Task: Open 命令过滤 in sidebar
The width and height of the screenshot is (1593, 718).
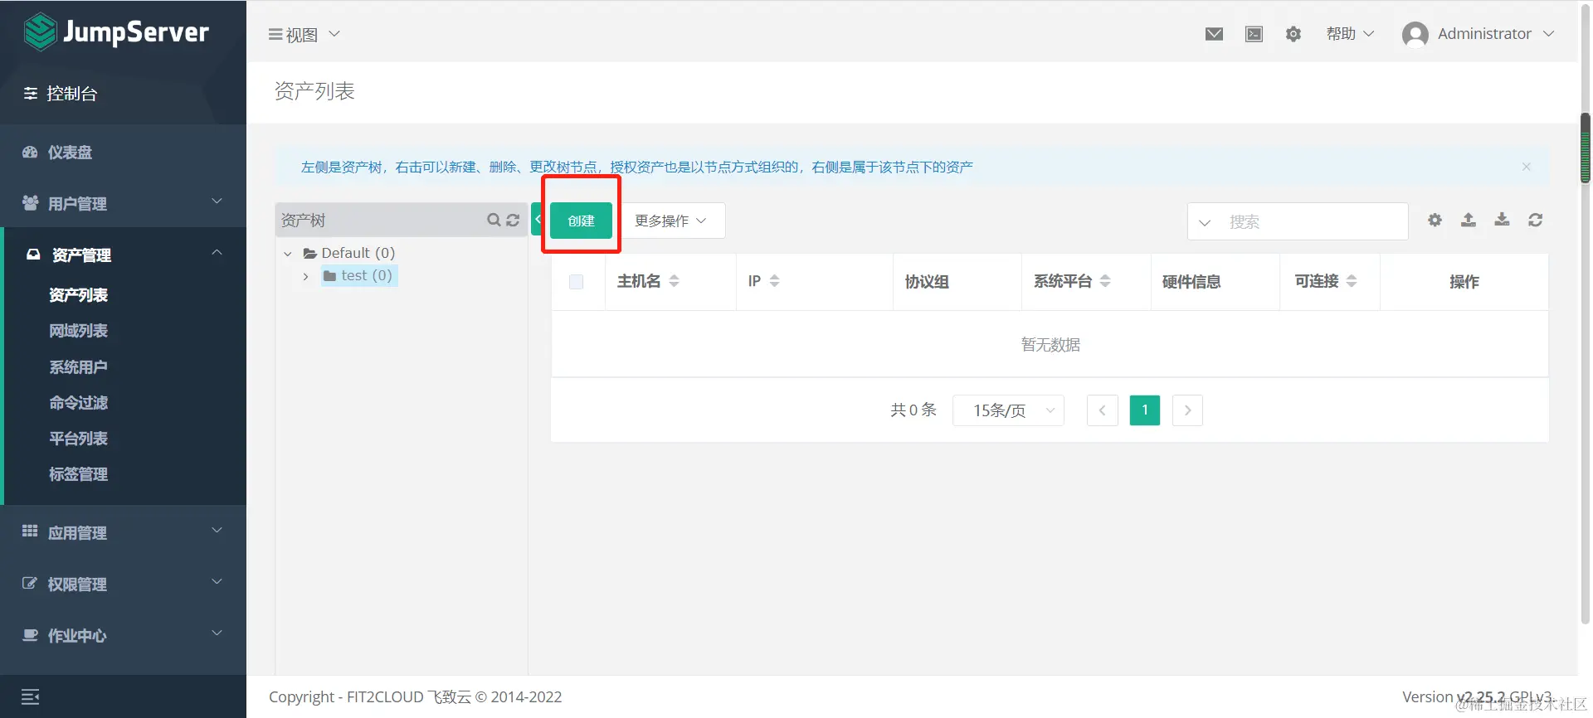Action: click(x=78, y=403)
